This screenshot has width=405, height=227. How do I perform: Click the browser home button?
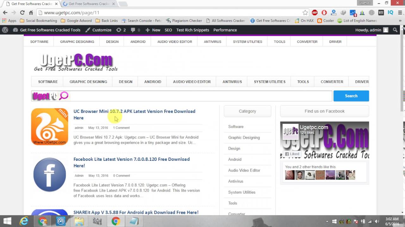[x=31, y=13]
